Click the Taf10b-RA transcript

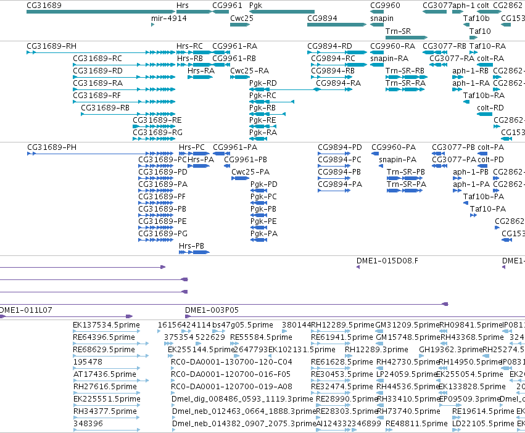[466, 102]
